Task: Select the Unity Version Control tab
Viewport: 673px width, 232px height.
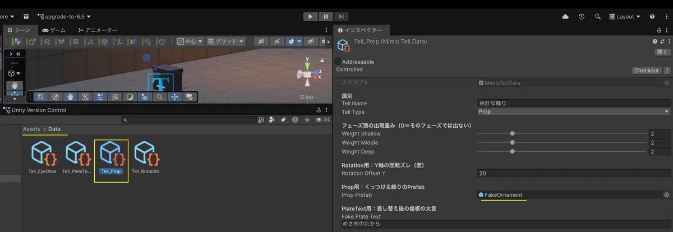Action: 35,110
